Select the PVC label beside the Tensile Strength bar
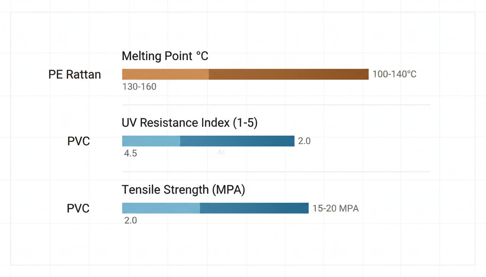This screenshot has width=486, height=277. (x=78, y=208)
